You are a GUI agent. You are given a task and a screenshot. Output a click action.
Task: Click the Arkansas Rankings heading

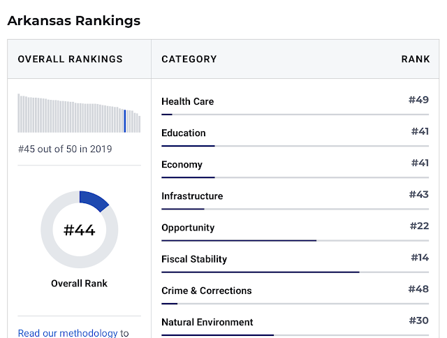[73, 20]
